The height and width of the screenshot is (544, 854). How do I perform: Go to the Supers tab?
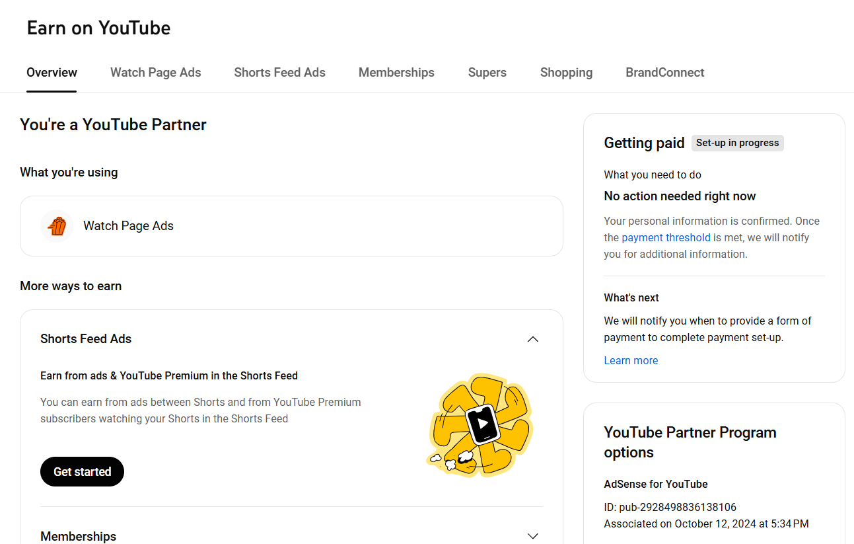(487, 73)
